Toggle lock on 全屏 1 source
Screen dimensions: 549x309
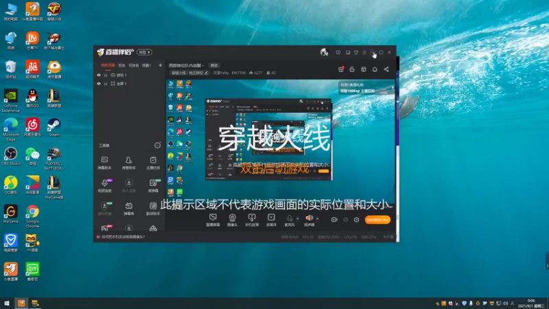pos(106,84)
